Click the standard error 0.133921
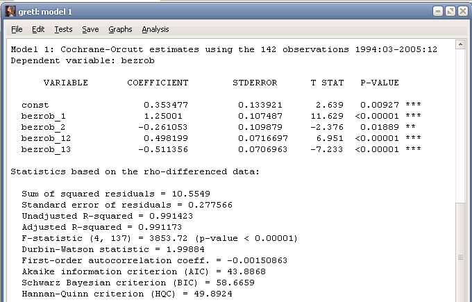 (260, 105)
